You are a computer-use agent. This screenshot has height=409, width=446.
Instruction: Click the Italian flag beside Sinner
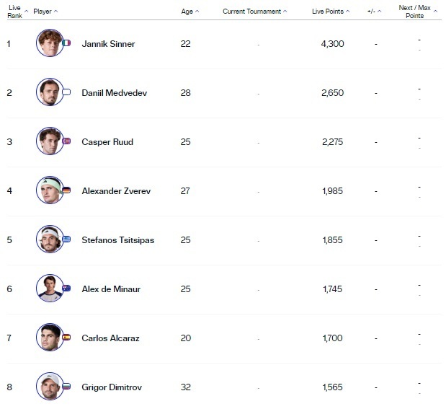67,43
